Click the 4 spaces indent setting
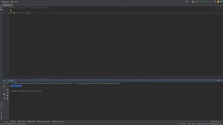The height and width of the screenshot is (125, 223). click(200, 124)
